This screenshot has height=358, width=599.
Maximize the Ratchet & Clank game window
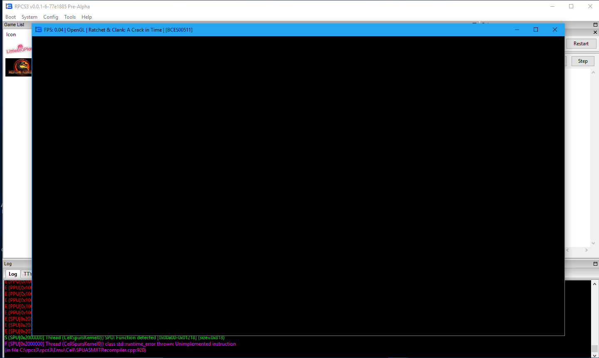[x=536, y=30]
